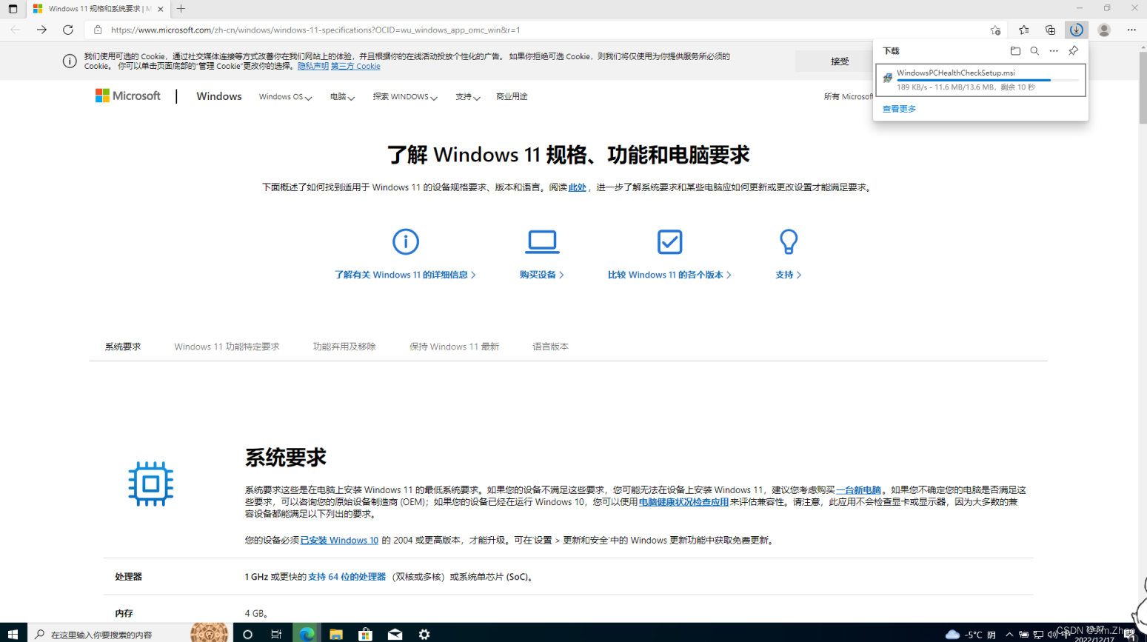Open Settings gear on taskbar
Image resolution: width=1147 pixels, height=642 pixels.
coord(424,634)
